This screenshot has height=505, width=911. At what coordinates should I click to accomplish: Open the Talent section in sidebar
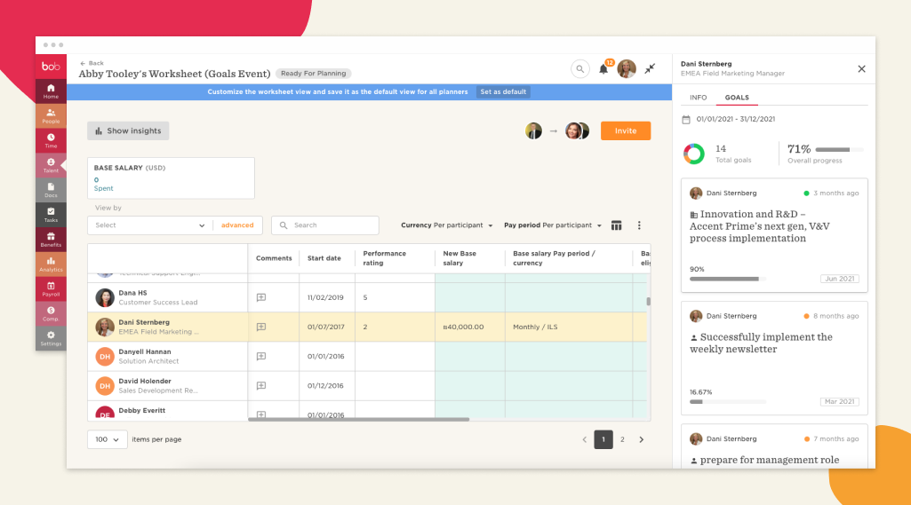click(x=51, y=165)
